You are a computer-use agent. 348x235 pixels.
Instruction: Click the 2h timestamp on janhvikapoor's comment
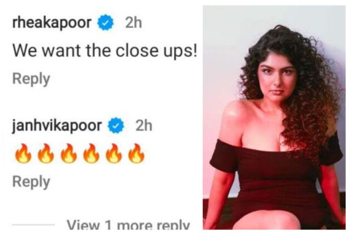(x=144, y=126)
